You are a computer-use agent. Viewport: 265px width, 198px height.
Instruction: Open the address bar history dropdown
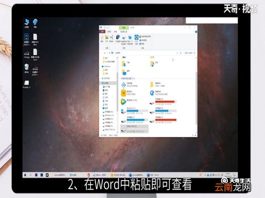pyautogui.click(x=177, y=53)
